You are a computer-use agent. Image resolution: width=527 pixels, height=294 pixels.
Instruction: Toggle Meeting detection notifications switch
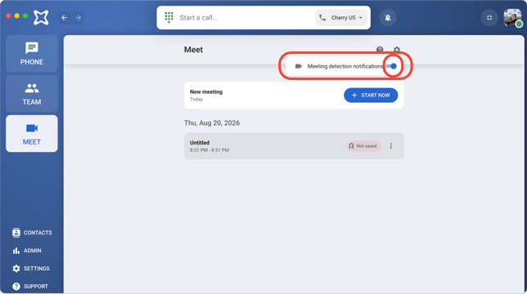(x=391, y=66)
